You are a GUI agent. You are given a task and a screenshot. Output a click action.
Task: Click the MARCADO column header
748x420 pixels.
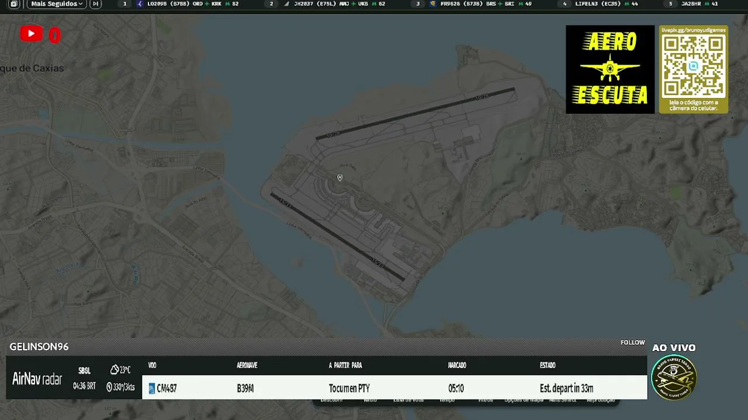[457, 366]
